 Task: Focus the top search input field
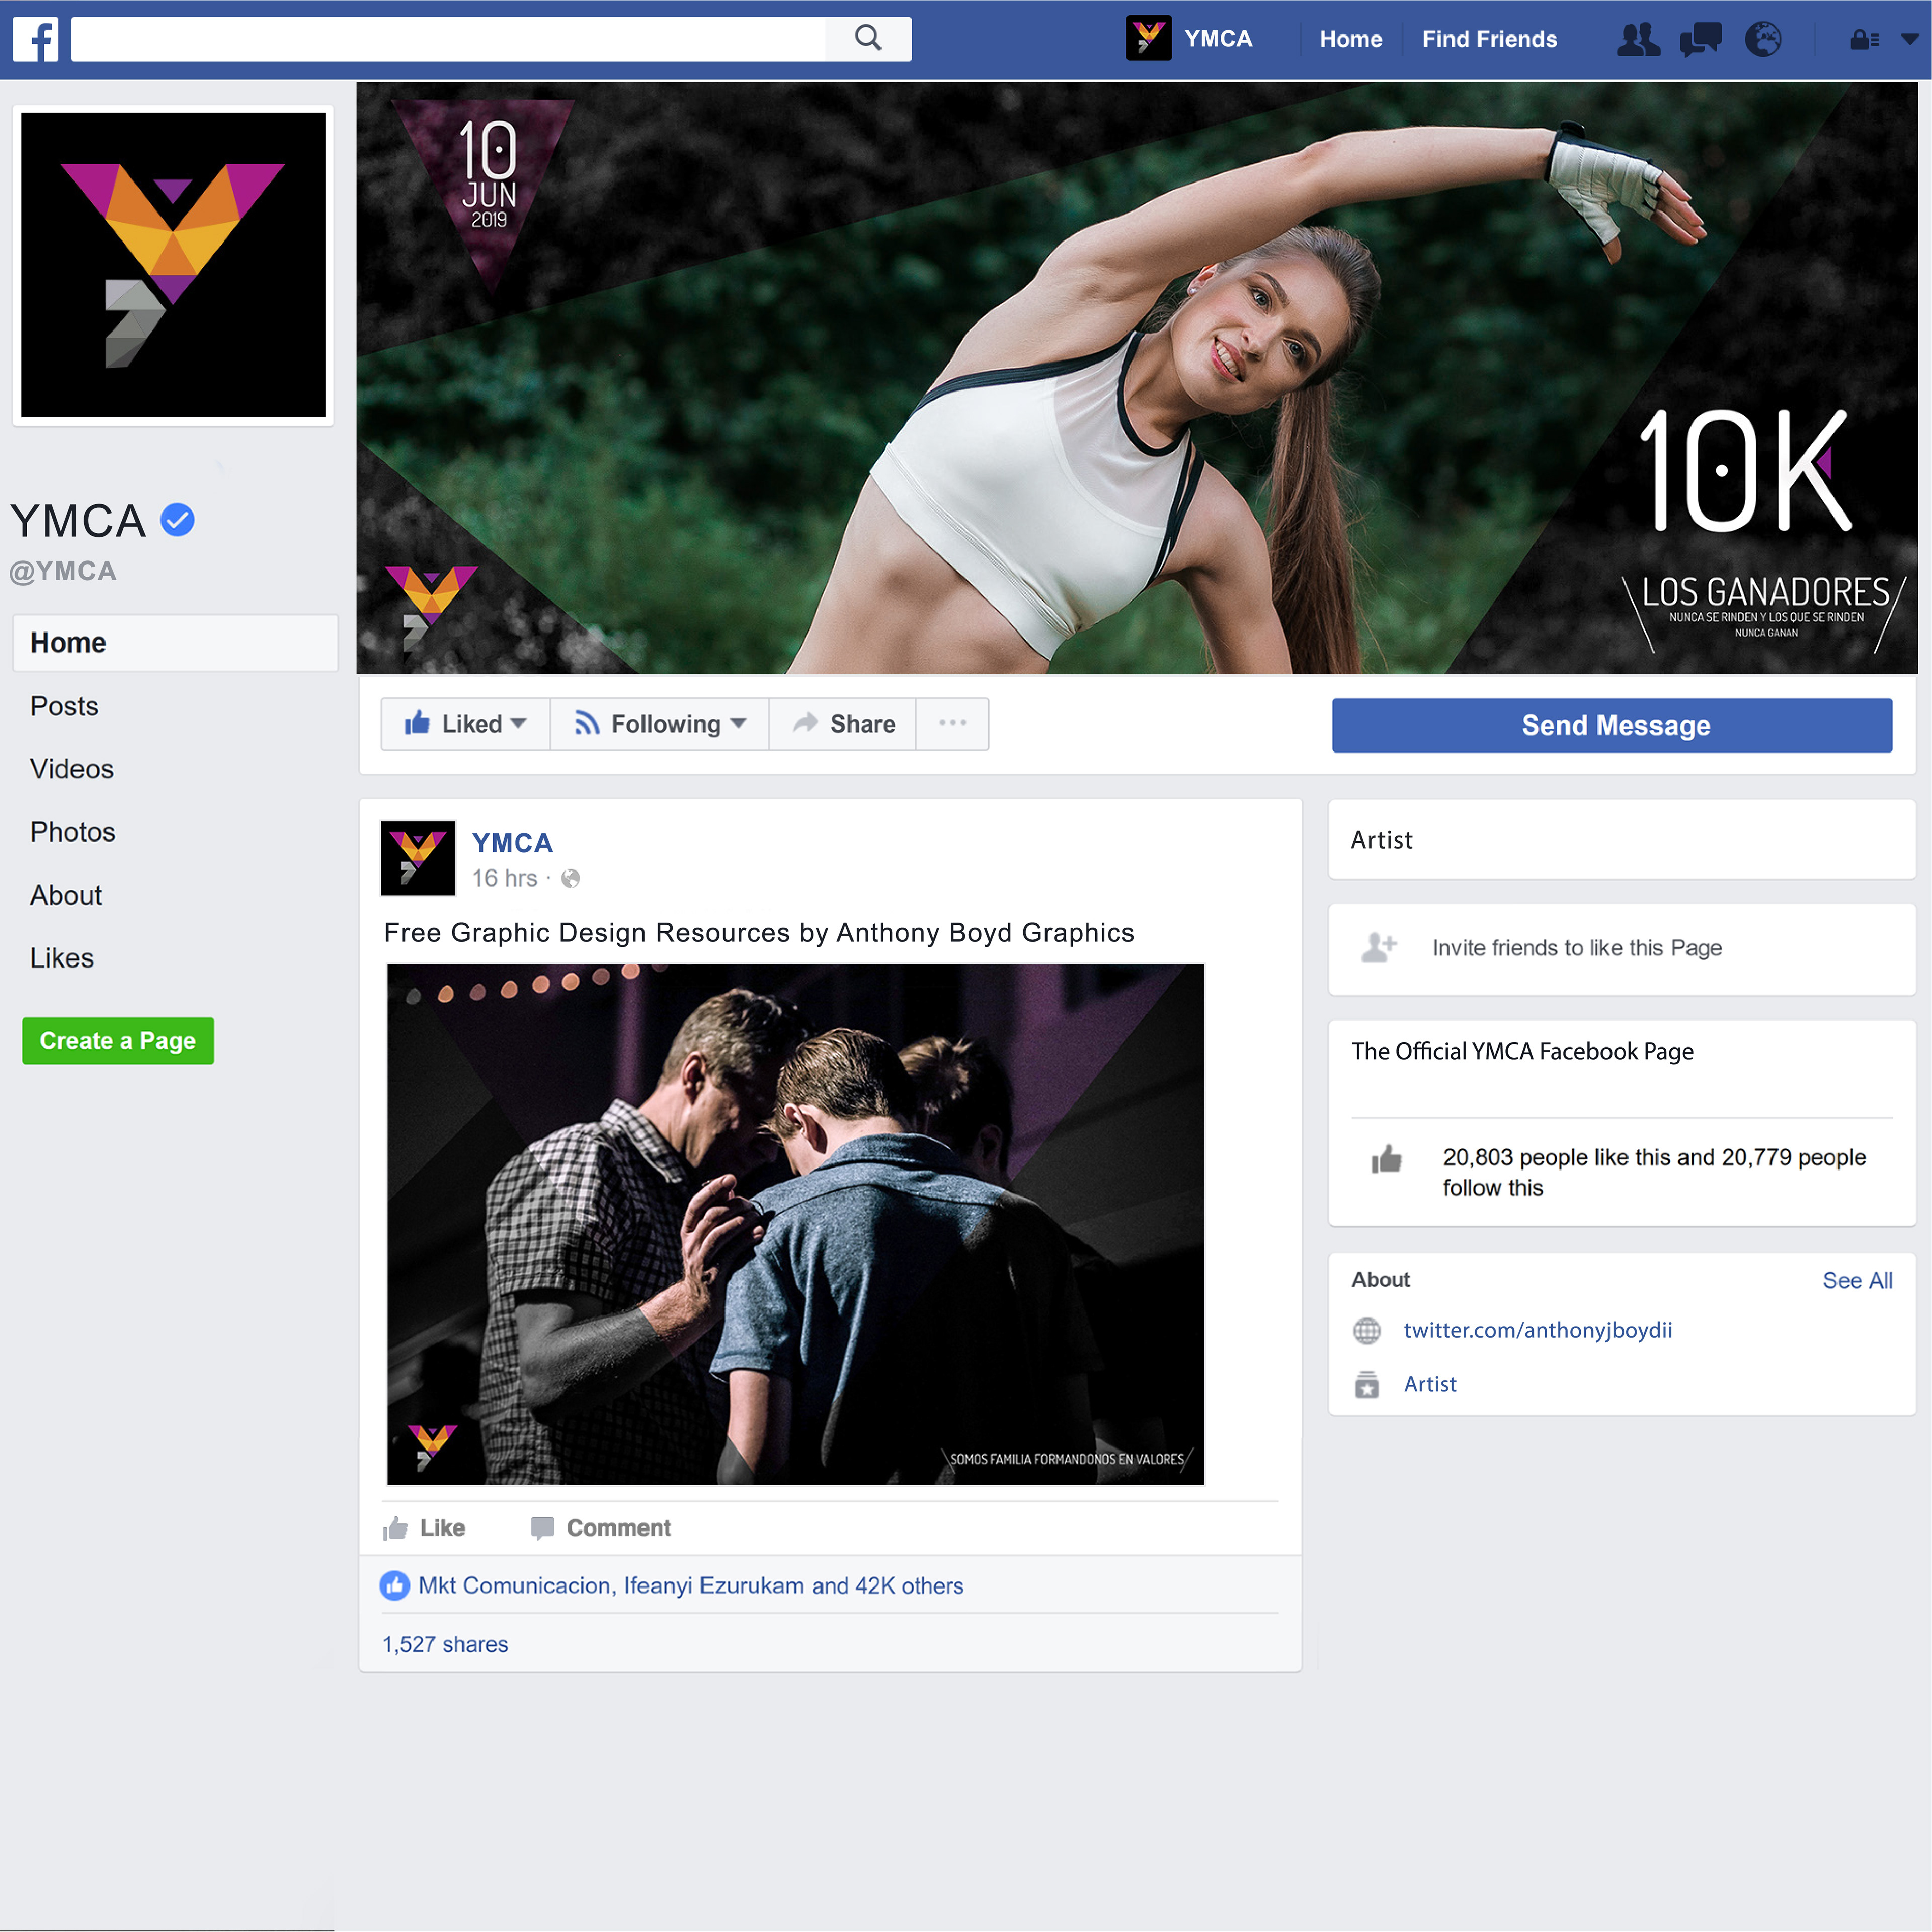pos(449,39)
